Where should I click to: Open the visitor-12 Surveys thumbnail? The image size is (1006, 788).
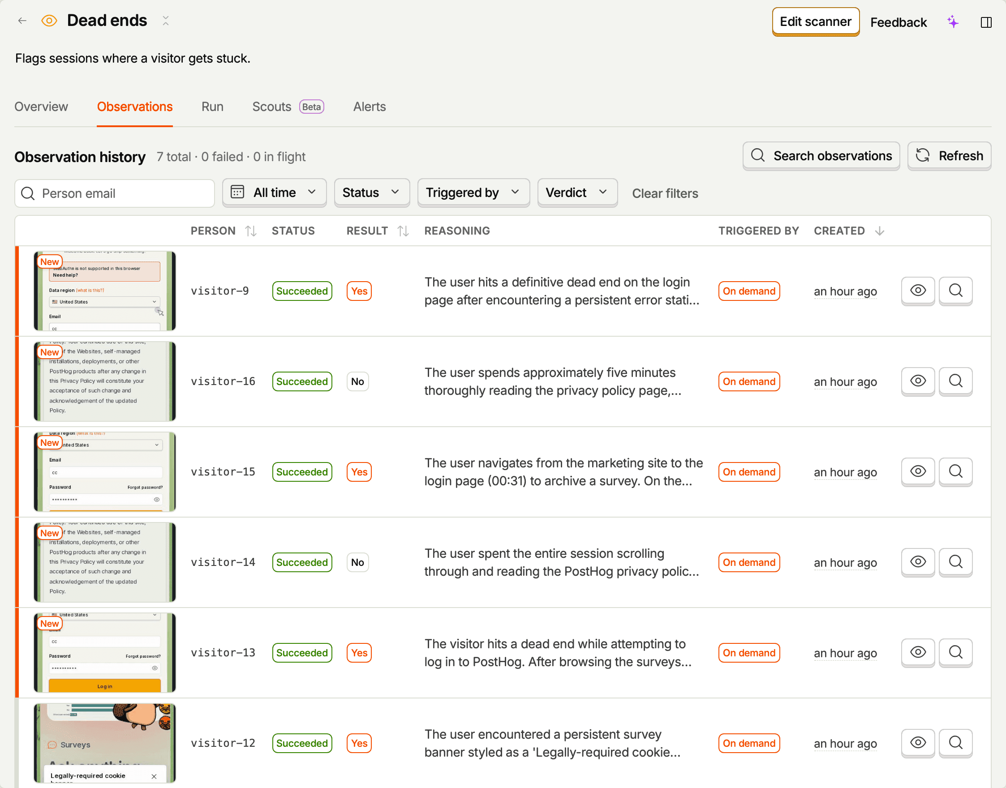pyautogui.click(x=105, y=743)
